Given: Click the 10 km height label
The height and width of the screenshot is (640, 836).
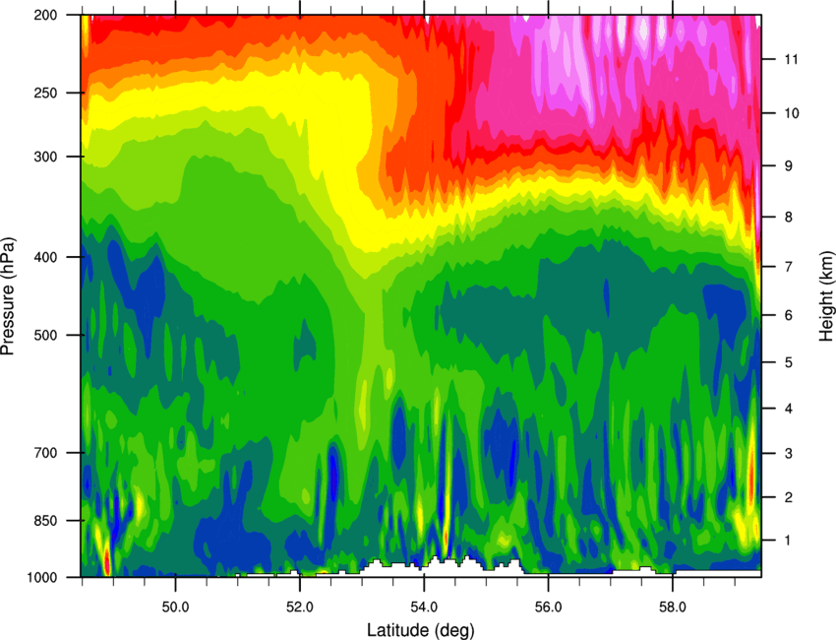Looking at the screenshot, I should pyautogui.click(x=792, y=113).
